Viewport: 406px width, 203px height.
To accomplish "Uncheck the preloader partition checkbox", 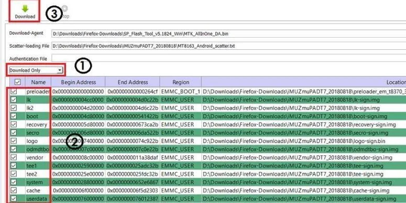I will pos(14,91).
